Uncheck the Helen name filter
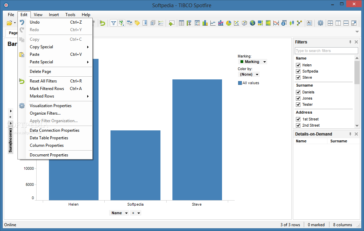The width and height of the screenshot is (364, 231). click(298, 65)
